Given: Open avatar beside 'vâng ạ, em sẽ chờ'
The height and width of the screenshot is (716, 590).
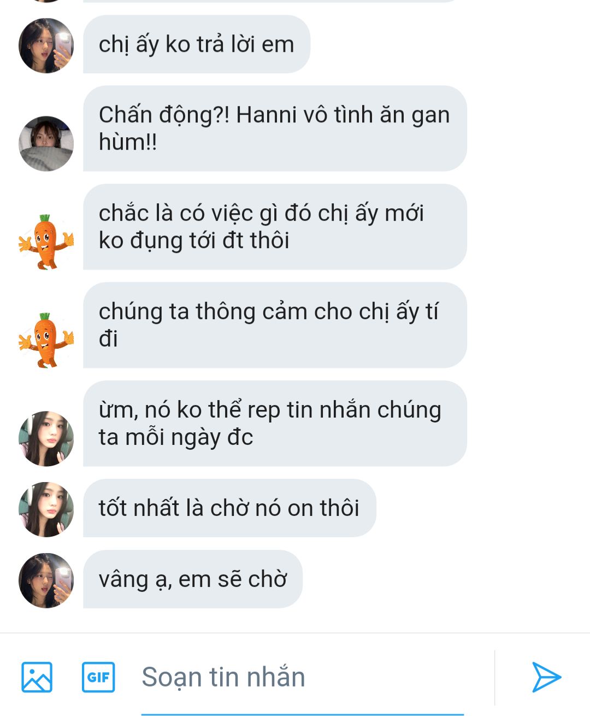Looking at the screenshot, I should [x=46, y=580].
